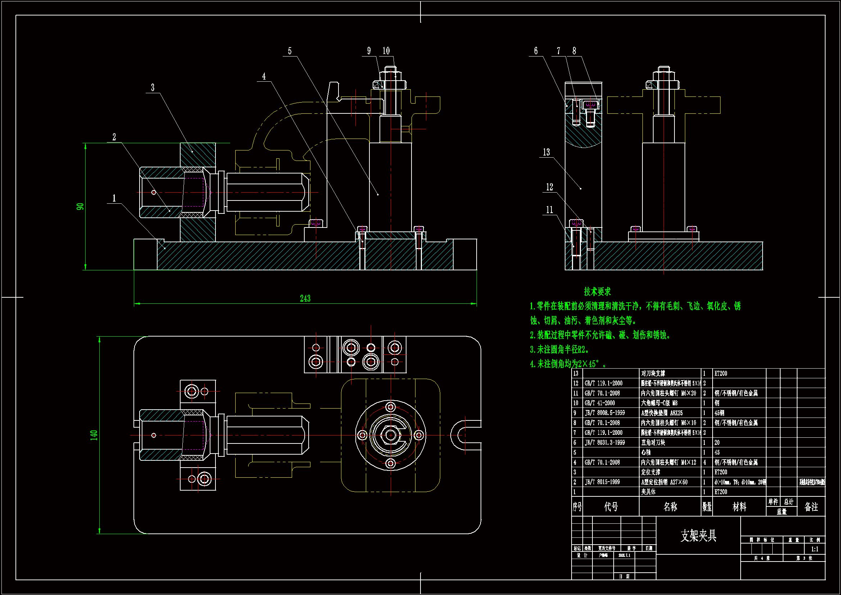Click part callout number 1 label
Screen dimensions: 841x595
point(114,198)
